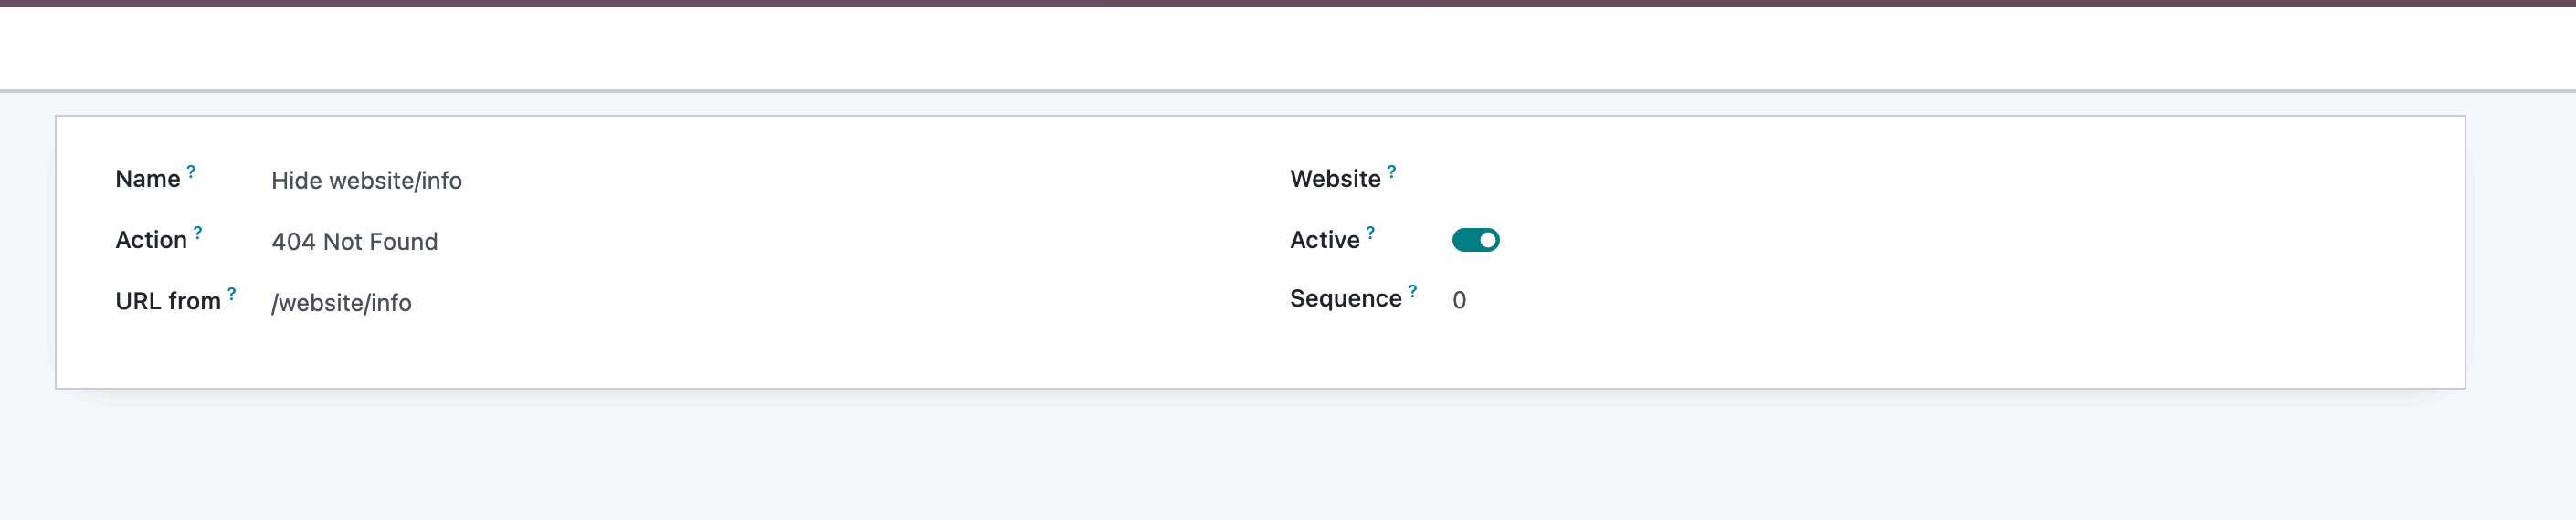Click the Sequence field label

[1345, 299]
